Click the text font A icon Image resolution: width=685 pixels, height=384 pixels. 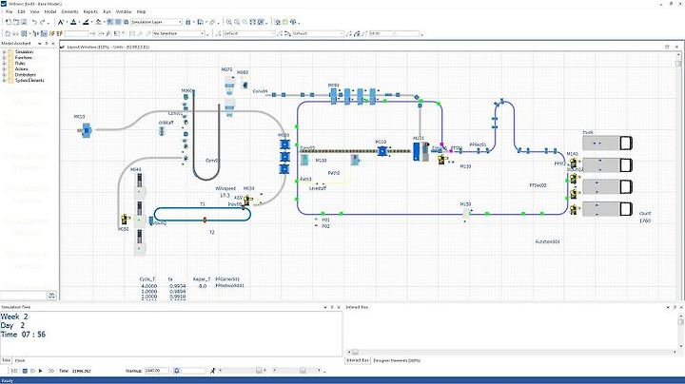(61, 22)
